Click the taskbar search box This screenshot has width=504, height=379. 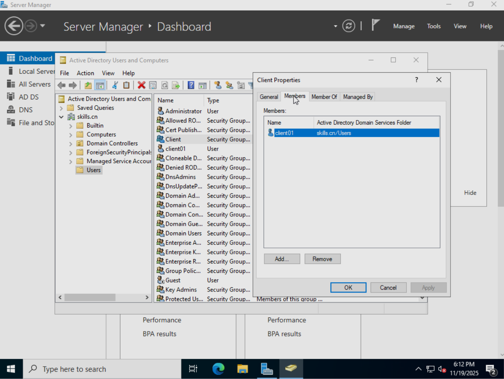[x=102, y=369]
